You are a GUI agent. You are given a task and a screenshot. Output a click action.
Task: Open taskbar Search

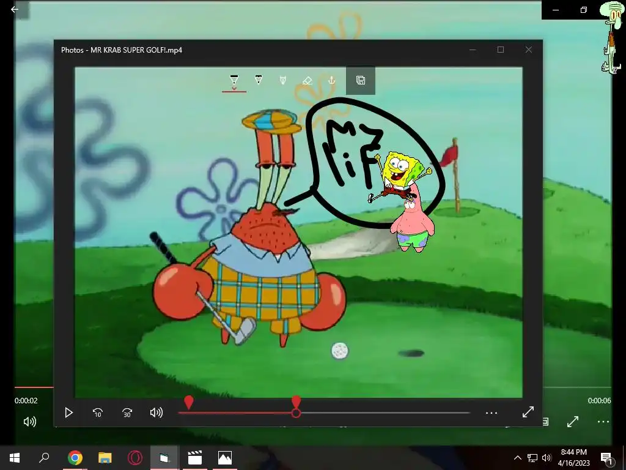[44, 458]
